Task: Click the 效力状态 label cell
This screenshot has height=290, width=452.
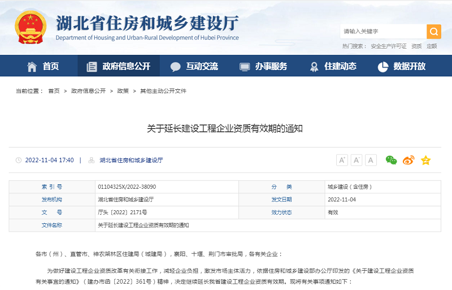Action: (281, 213)
